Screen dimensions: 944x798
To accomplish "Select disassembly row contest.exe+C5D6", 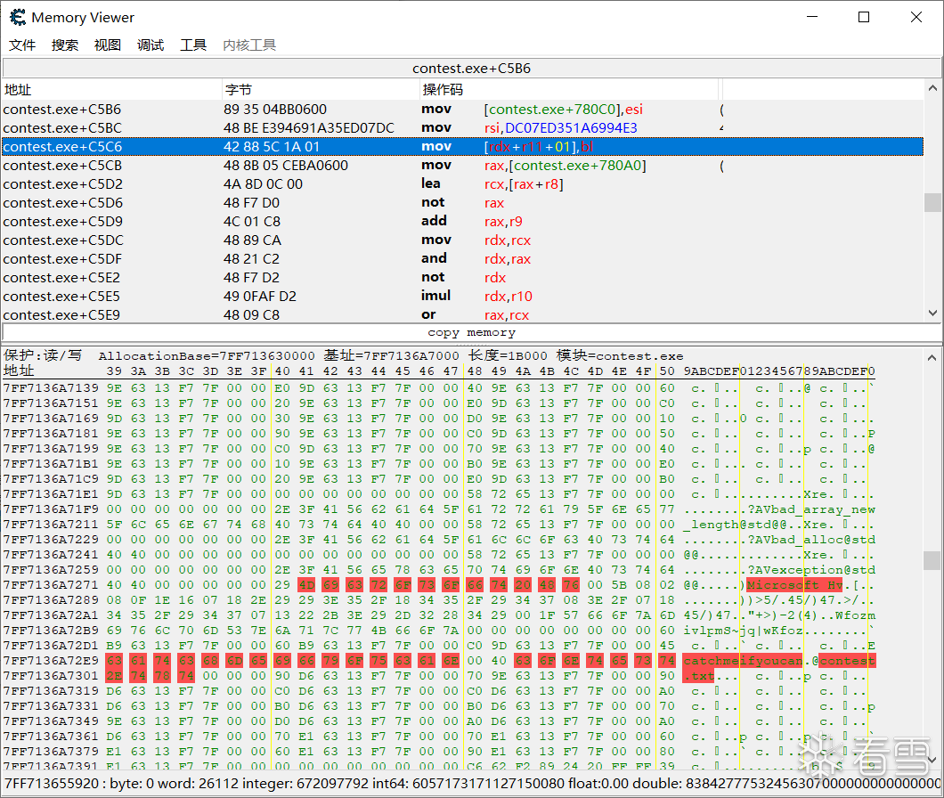I will (x=462, y=202).
